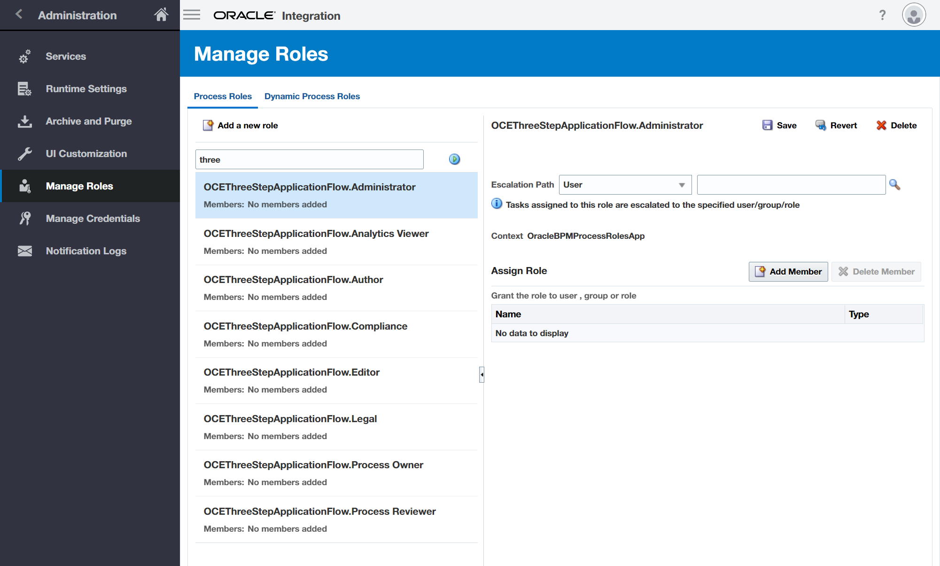This screenshot has height=566, width=940.
Task: Click the Manage Roles person icon
Action: coord(24,186)
